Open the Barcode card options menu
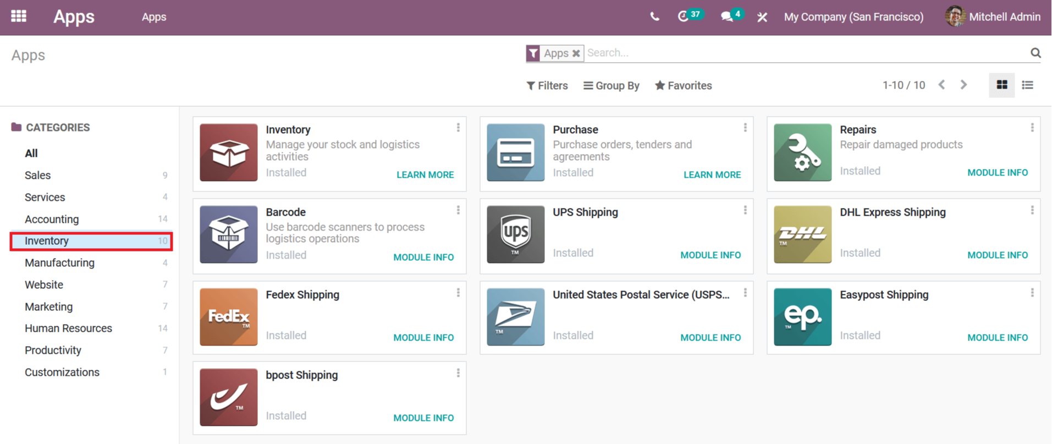This screenshot has width=1052, height=444. (458, 210)
